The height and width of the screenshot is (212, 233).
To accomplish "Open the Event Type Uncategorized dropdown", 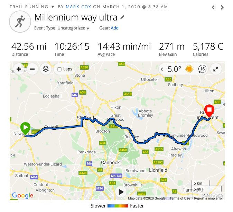I will [x=88, y=28].
